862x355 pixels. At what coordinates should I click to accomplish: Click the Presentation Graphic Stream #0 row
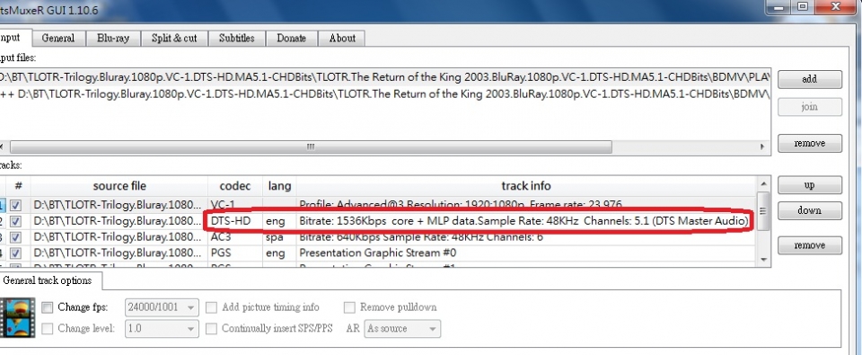coord(378,253)
